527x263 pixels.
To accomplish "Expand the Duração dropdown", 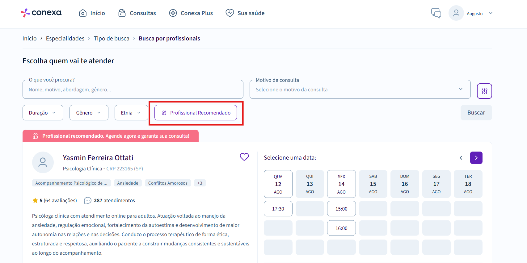I will 43,113.
